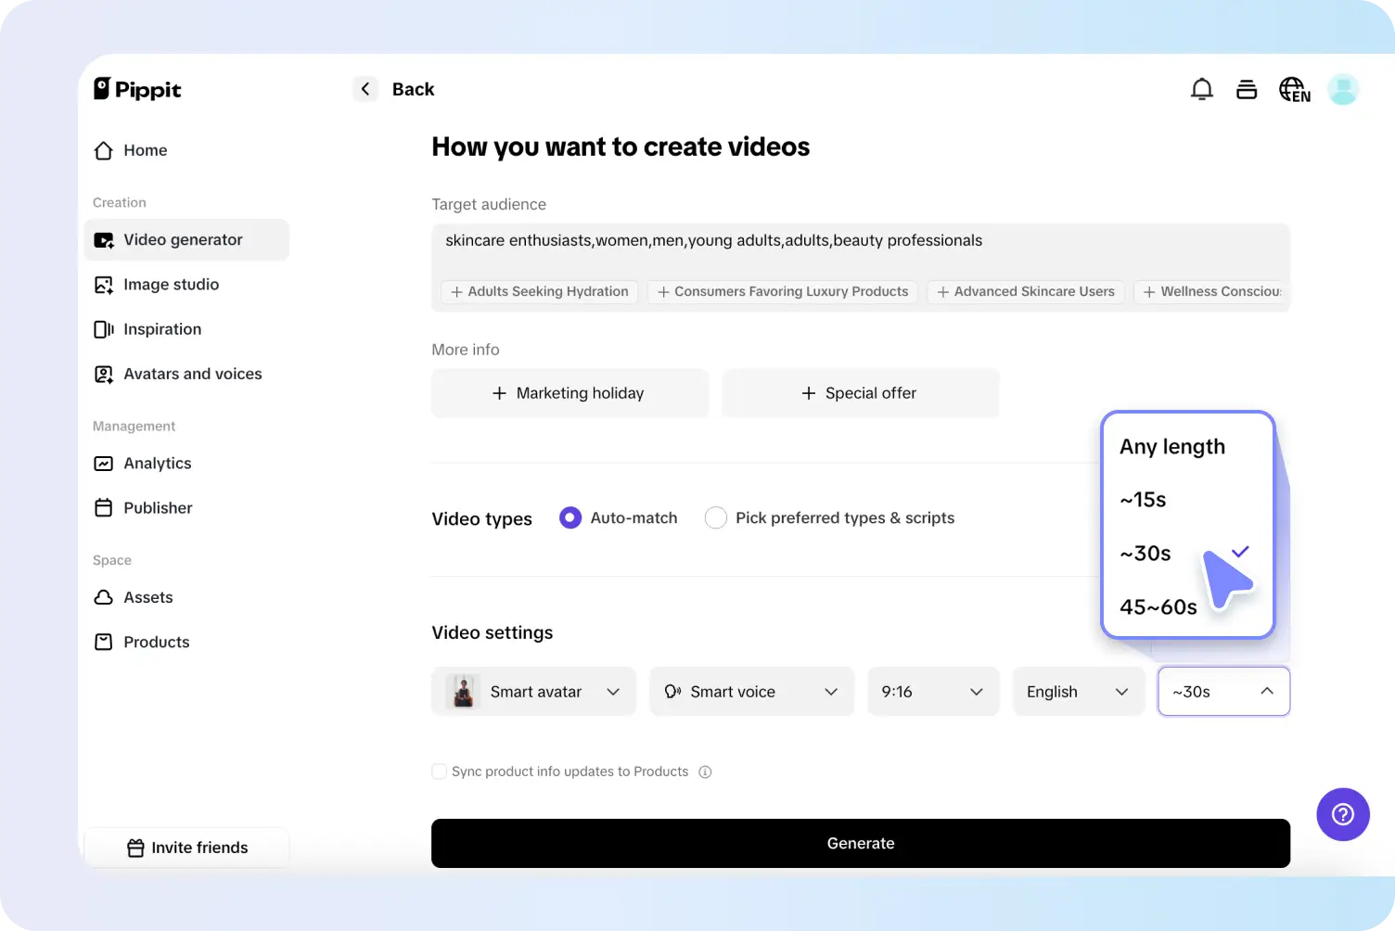Open language settings via the EN globe icon
The image size is (1395, 931).
pos(1295,89)
